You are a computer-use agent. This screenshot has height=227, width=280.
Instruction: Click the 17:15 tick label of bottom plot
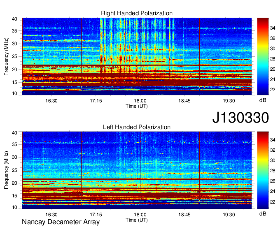[x=96, y=215]
